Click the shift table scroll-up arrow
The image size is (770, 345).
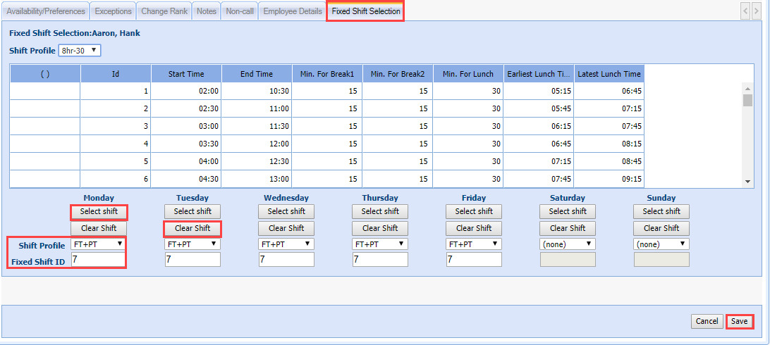748,88
